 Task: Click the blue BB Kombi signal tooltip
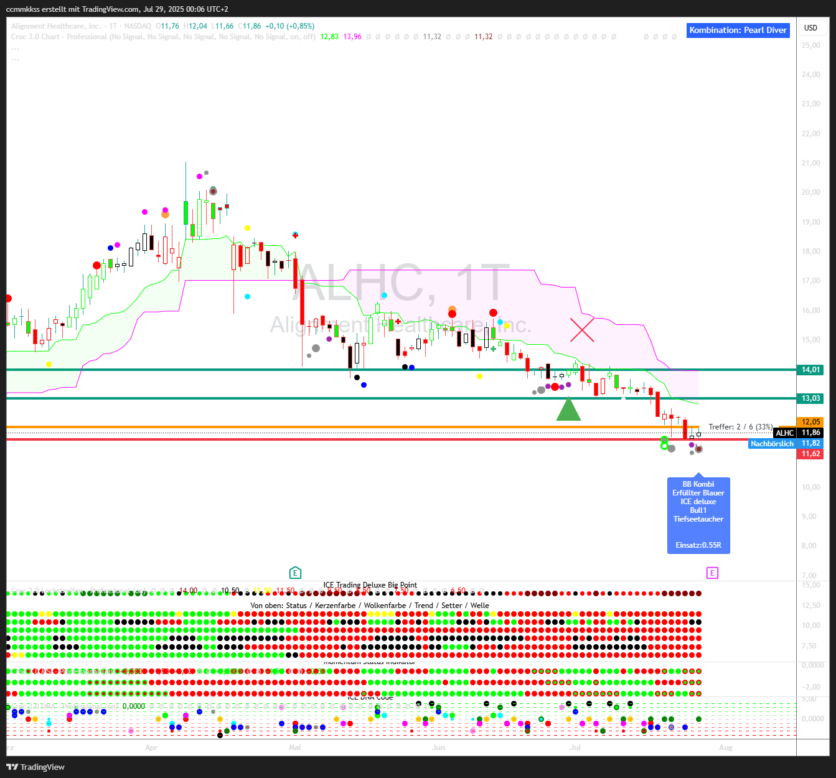[698, 515]
